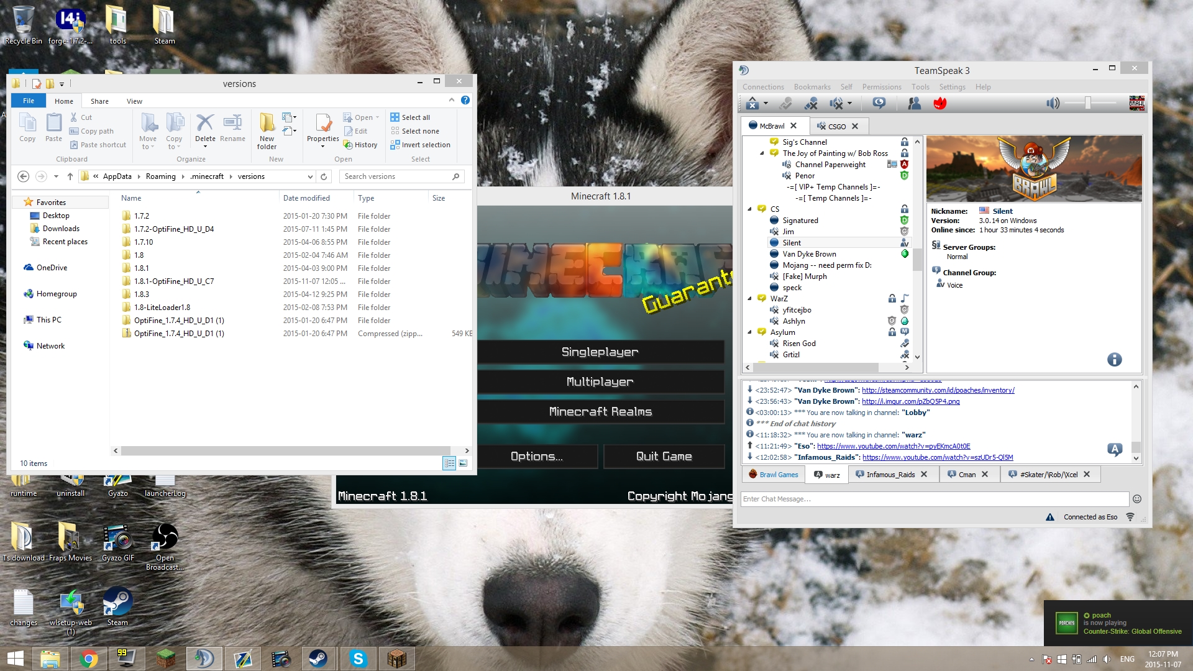1193x671 pixels.
Task: Click the Explorer Delete icon
Action: (x=205, y=124)
